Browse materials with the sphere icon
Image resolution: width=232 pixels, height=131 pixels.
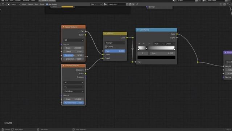[105, 4]
